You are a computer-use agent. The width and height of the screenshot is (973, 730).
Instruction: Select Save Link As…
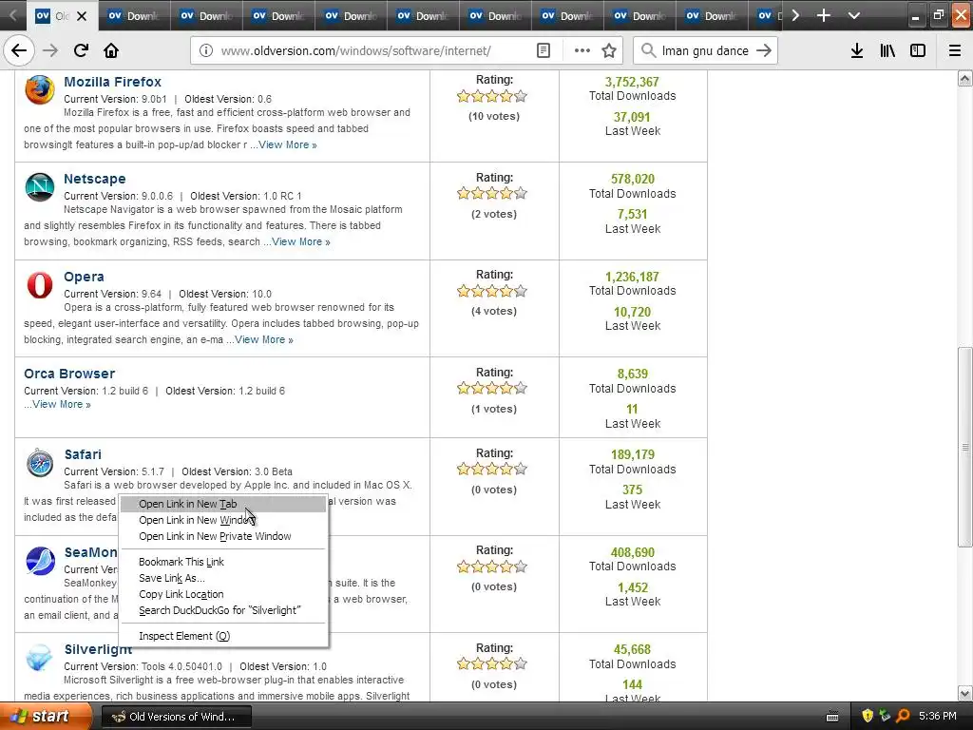pyautogui.click(x=223, y=578)
